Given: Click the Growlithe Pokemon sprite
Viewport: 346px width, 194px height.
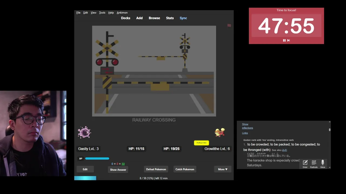Looking at the screenshot, I should click(220, 132).
